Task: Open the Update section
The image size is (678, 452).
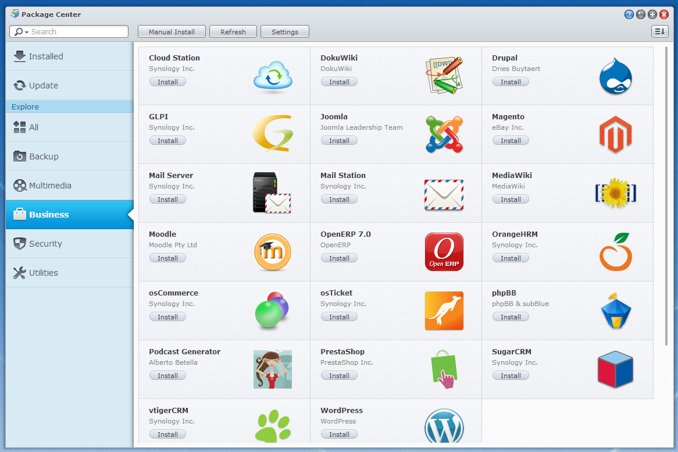Action: pos(70,85)
